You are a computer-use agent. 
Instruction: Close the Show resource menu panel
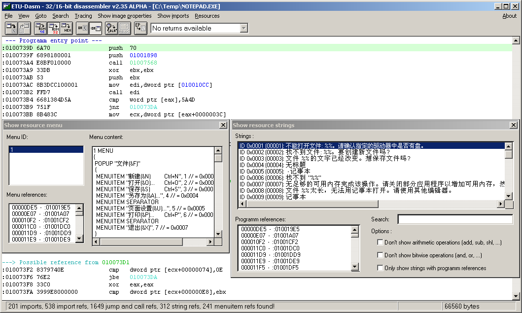(x=222, y=125)
